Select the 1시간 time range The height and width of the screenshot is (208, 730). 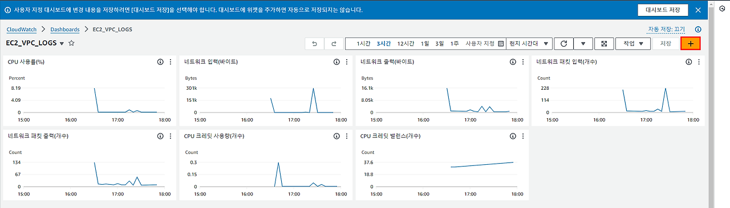point(364,43)
